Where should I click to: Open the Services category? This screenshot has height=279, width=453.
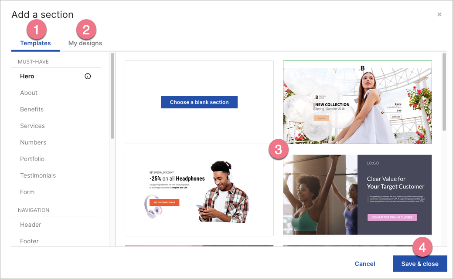tap(32, 126)
